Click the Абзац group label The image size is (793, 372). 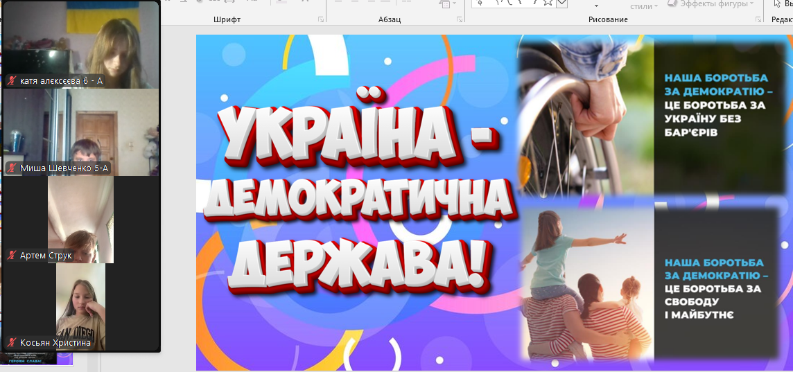(x=390, y=19)
